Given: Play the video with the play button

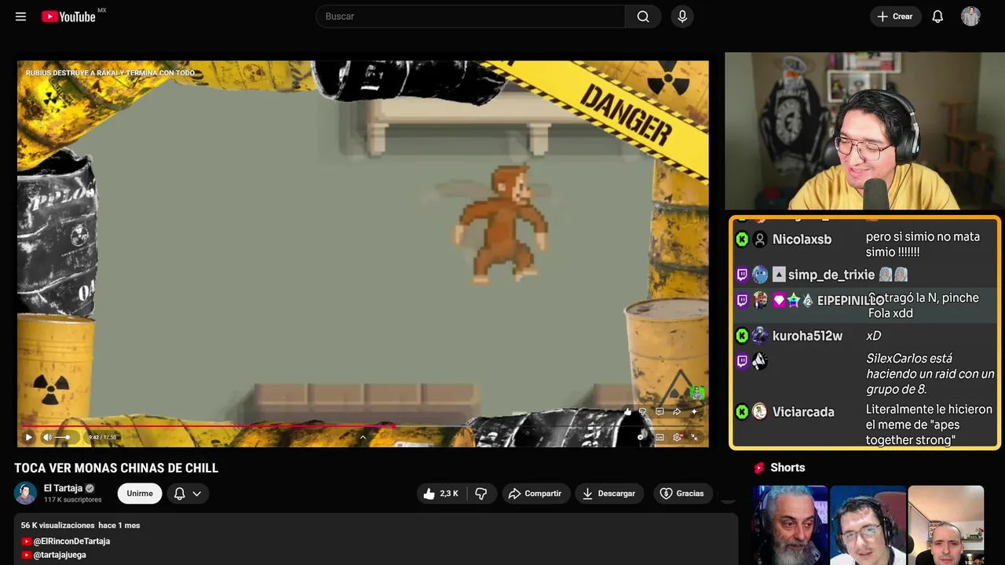Looking at the screenshot, I should coord(28,437).
